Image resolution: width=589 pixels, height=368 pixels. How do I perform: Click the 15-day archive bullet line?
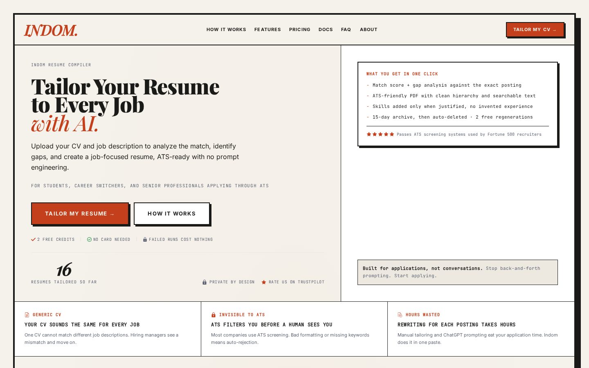453,117
